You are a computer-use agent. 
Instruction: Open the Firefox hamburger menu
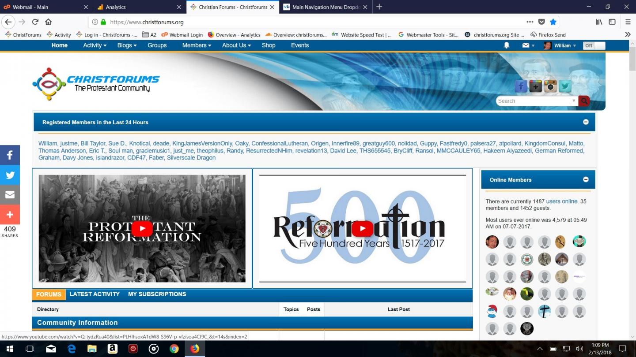pyautogui.click(x=628, y=22)
